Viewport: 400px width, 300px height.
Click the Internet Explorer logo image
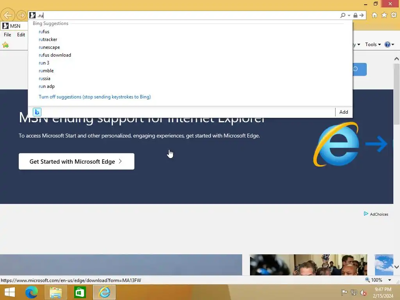(x=336, y=145)
